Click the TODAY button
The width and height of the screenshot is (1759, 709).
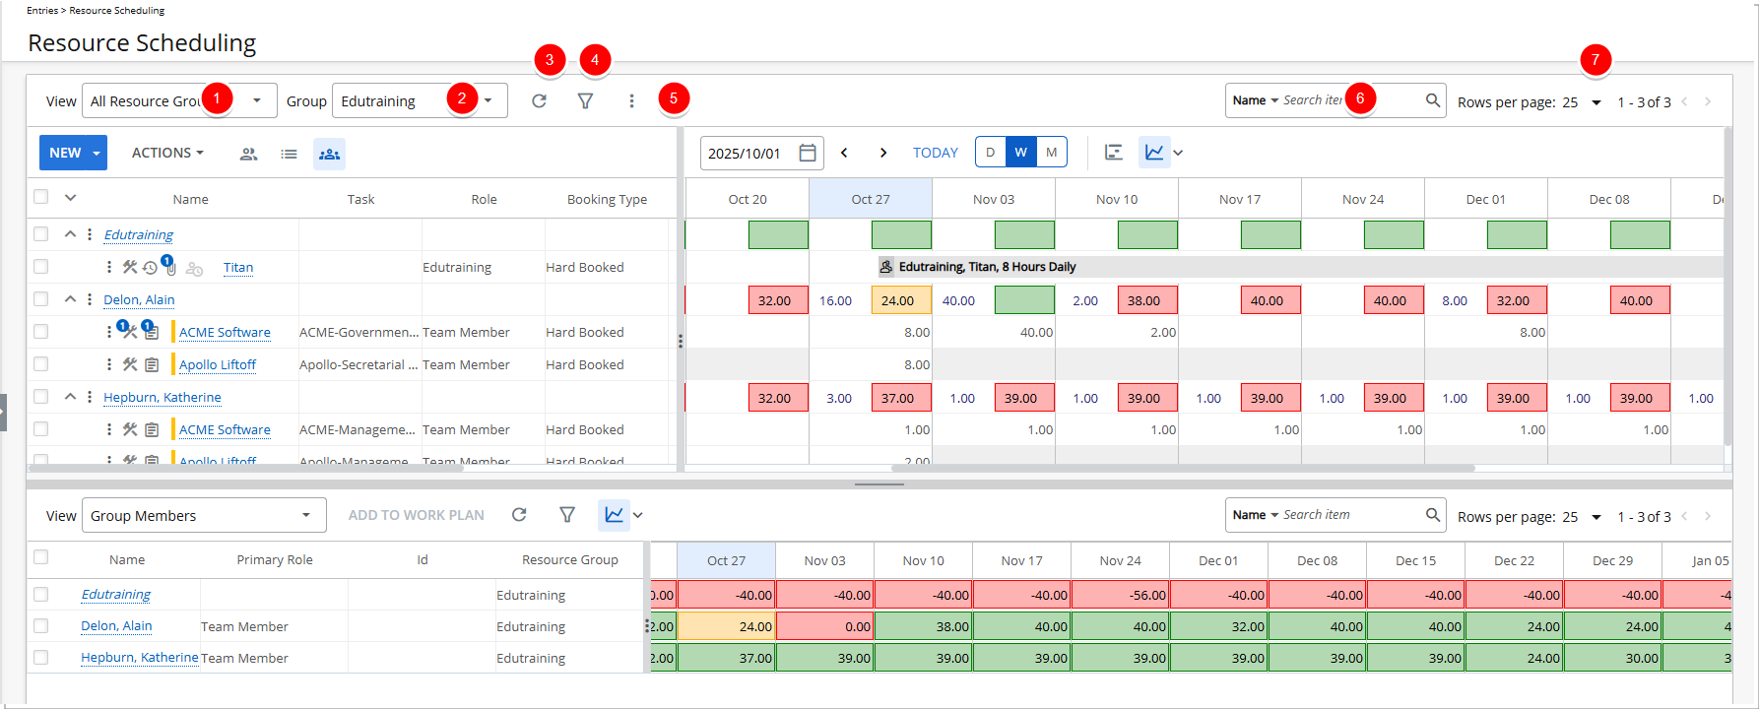(x=935, y=153)
